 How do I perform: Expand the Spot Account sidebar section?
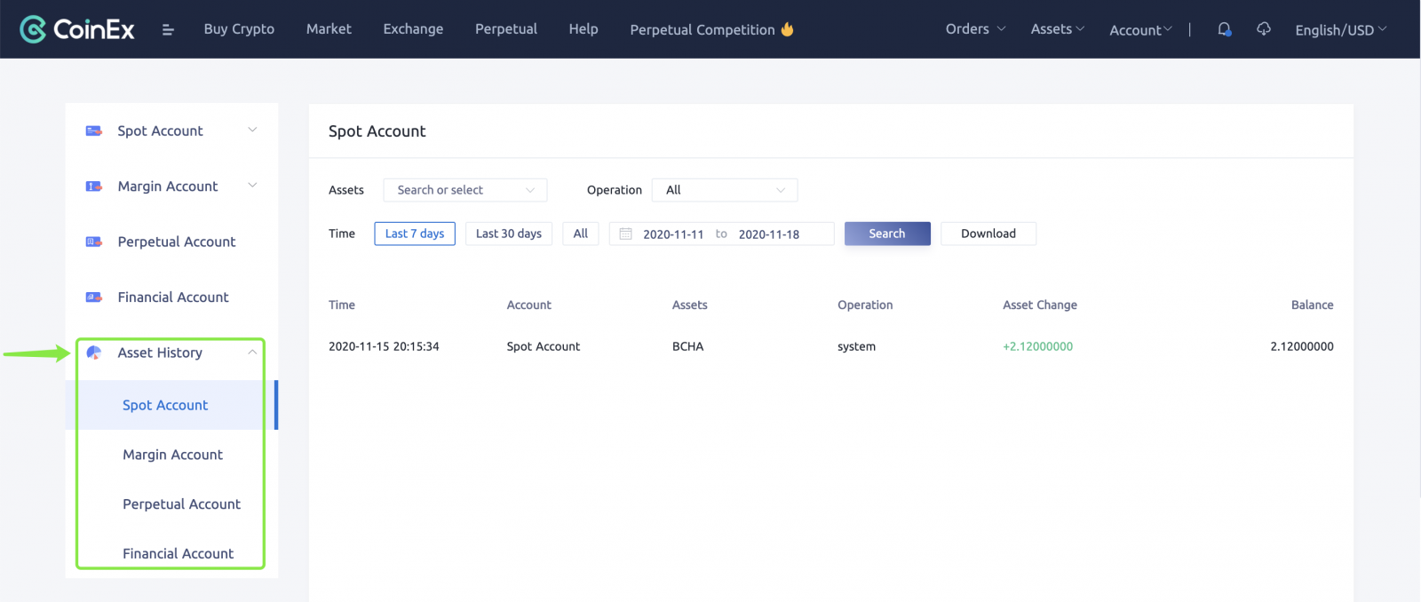pos(252,130)
